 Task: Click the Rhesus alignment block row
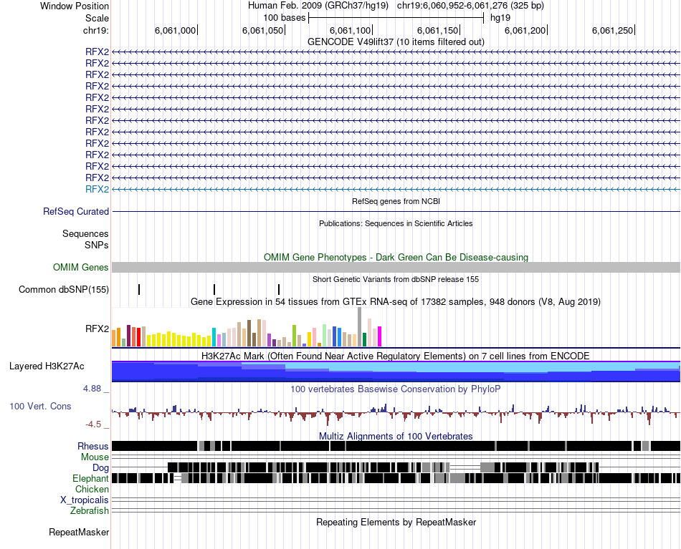pyautogui.click(x=396, y=446)
